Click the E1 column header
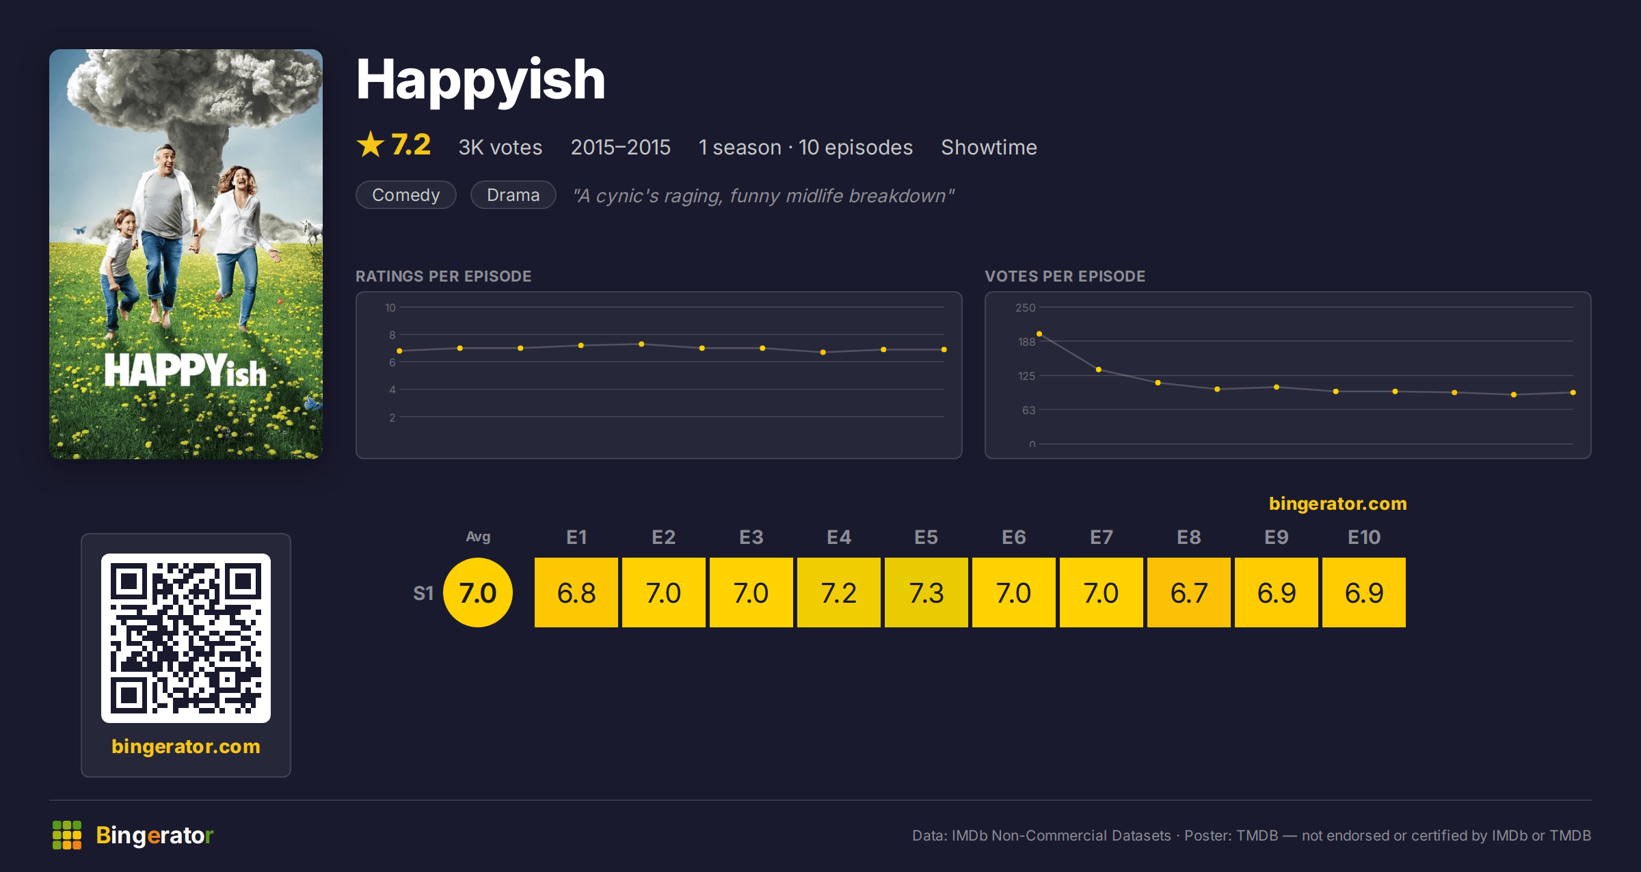The height and width of the screenshot is (872, 1641). [576, 537]
